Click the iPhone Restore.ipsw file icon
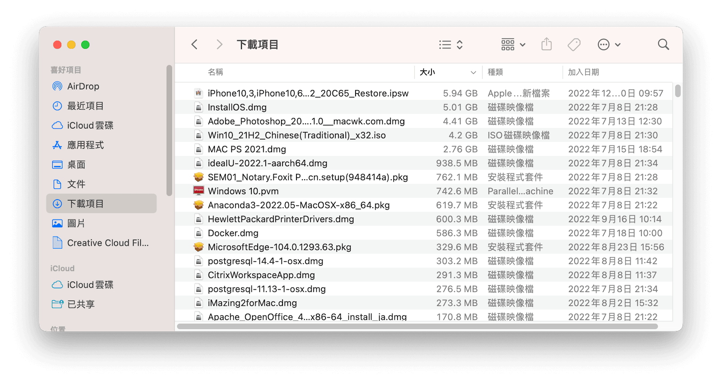The width and height of the screenshot is (722, 383). coord(199,93)
